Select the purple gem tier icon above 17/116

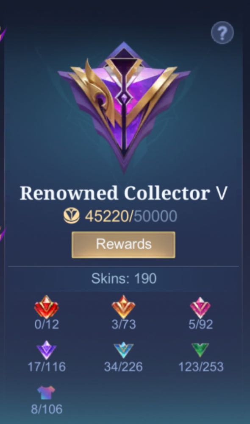pyautogui.click(x=47, y=350)
